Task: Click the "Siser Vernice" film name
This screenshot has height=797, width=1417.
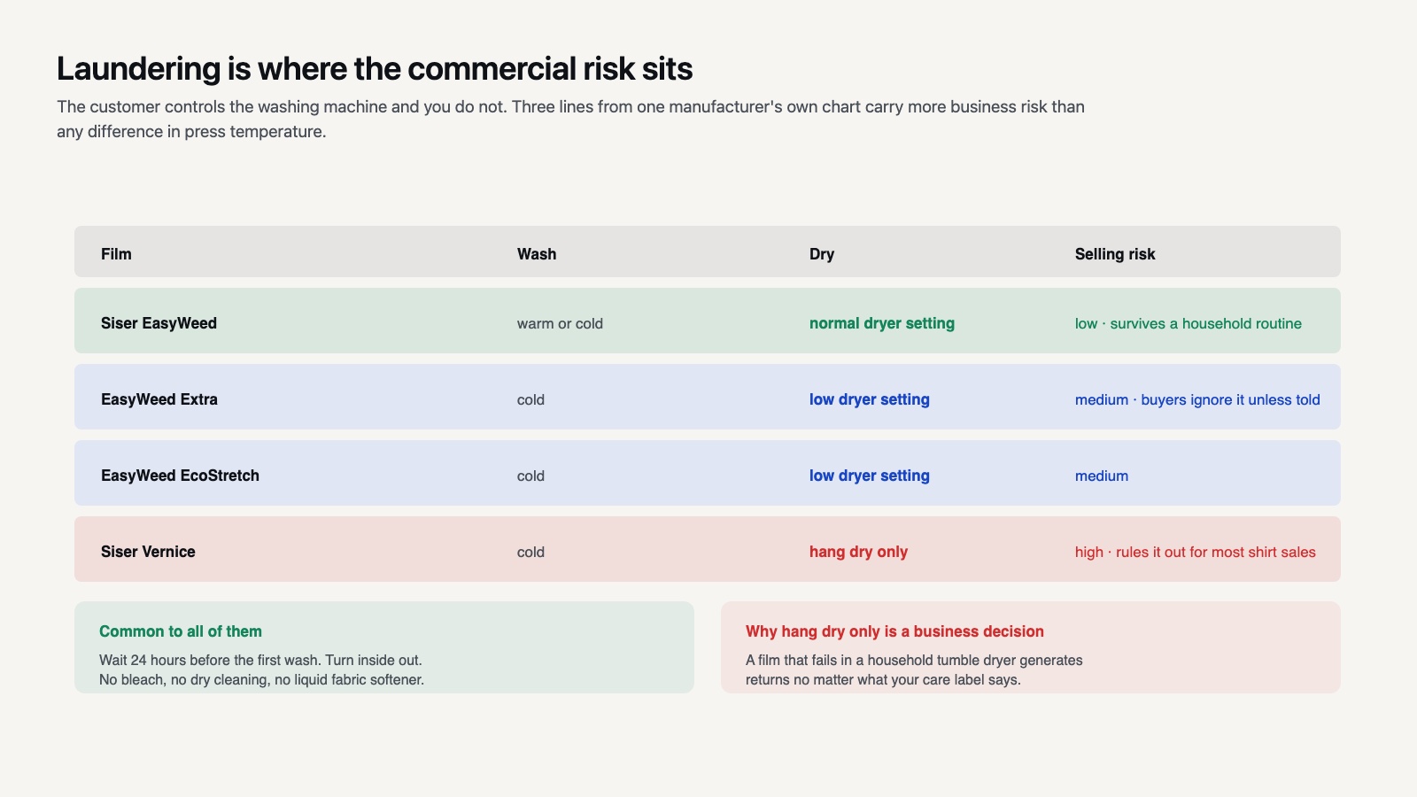Action: (148, 552)
